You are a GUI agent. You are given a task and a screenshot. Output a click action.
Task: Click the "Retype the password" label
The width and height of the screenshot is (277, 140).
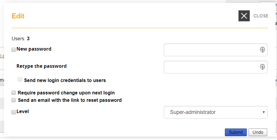41,66
